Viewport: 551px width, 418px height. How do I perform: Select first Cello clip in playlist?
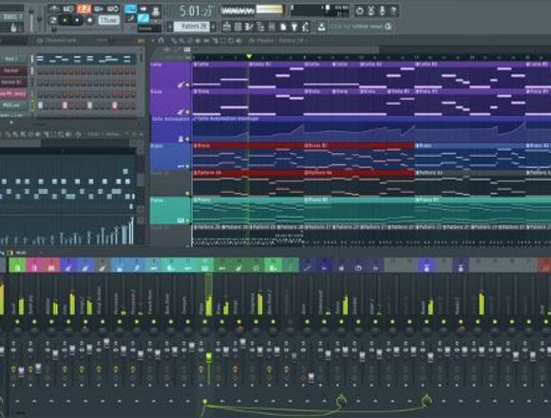coord(220,75)
